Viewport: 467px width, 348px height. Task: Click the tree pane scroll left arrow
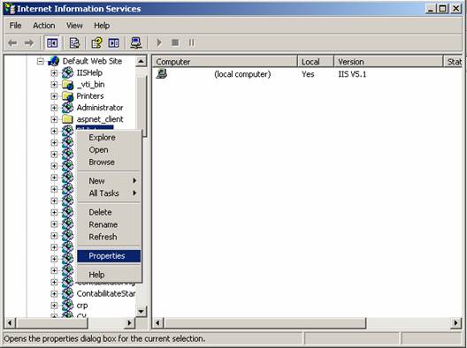(10, 322)
